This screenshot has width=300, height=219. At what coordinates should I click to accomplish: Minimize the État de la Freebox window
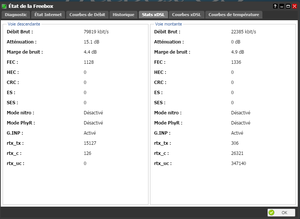click(282, 6)
